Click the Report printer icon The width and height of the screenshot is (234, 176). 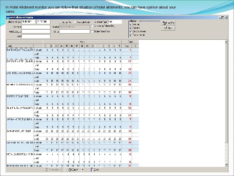click(x=70, y=169)
